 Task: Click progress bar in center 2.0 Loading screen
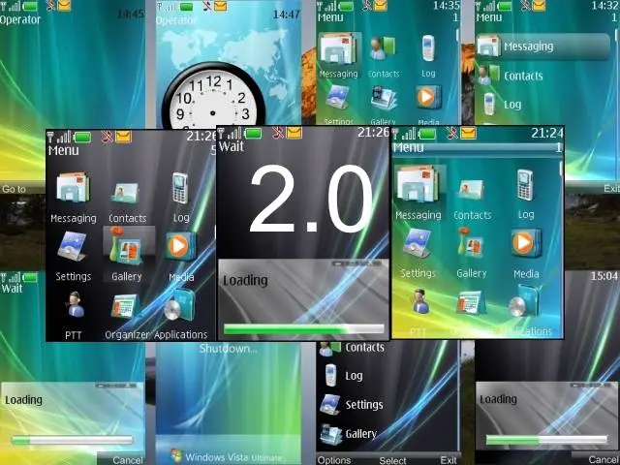[x=303, y=329]
